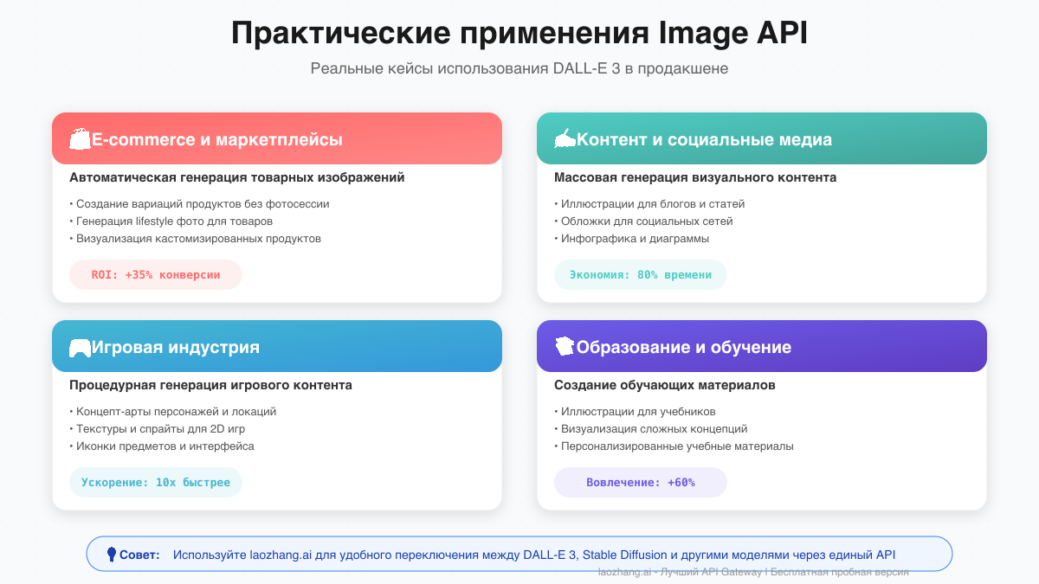Click the lightbulb icon next to Совет
The width and height of the screenshot is (1039, 584).
coord(113,554)
